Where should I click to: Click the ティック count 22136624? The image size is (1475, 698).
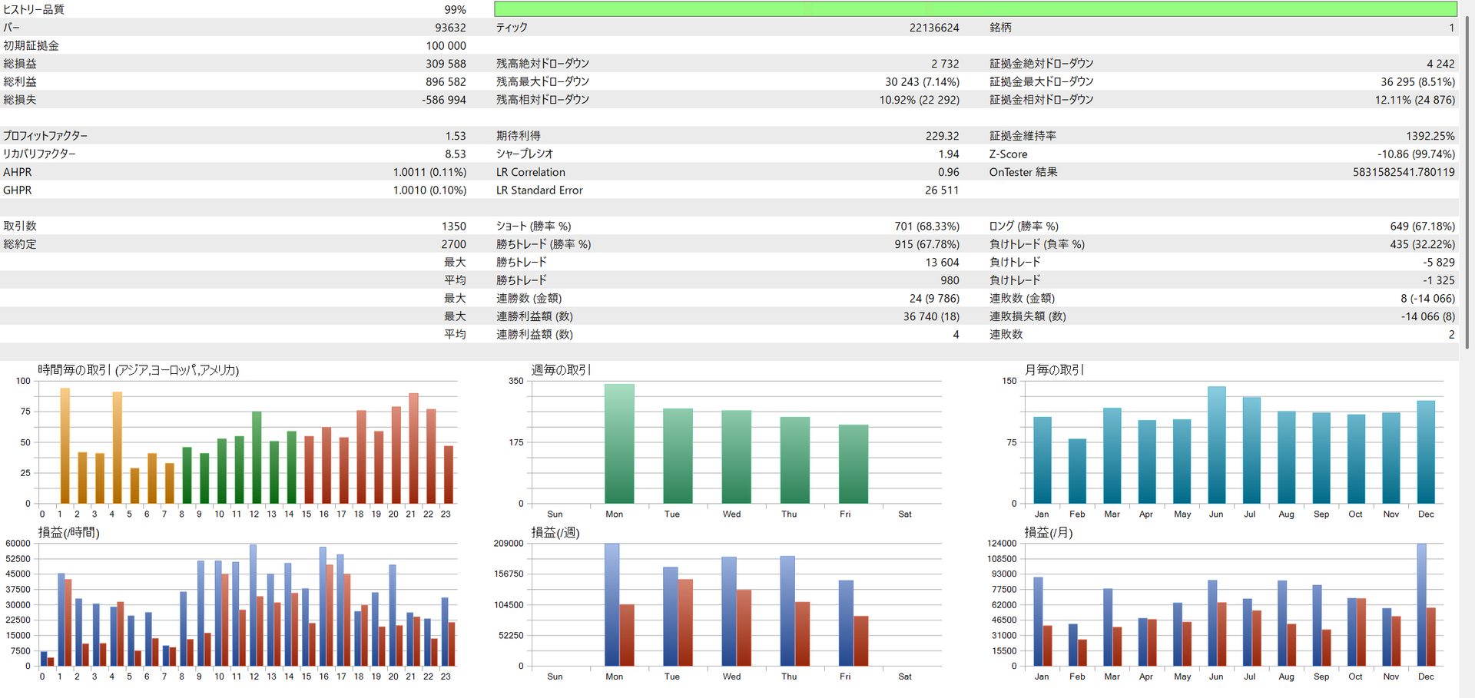click(933, 28)
